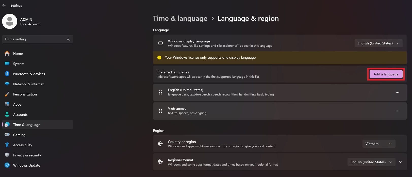Open Network & internet settings

point(38,84)
